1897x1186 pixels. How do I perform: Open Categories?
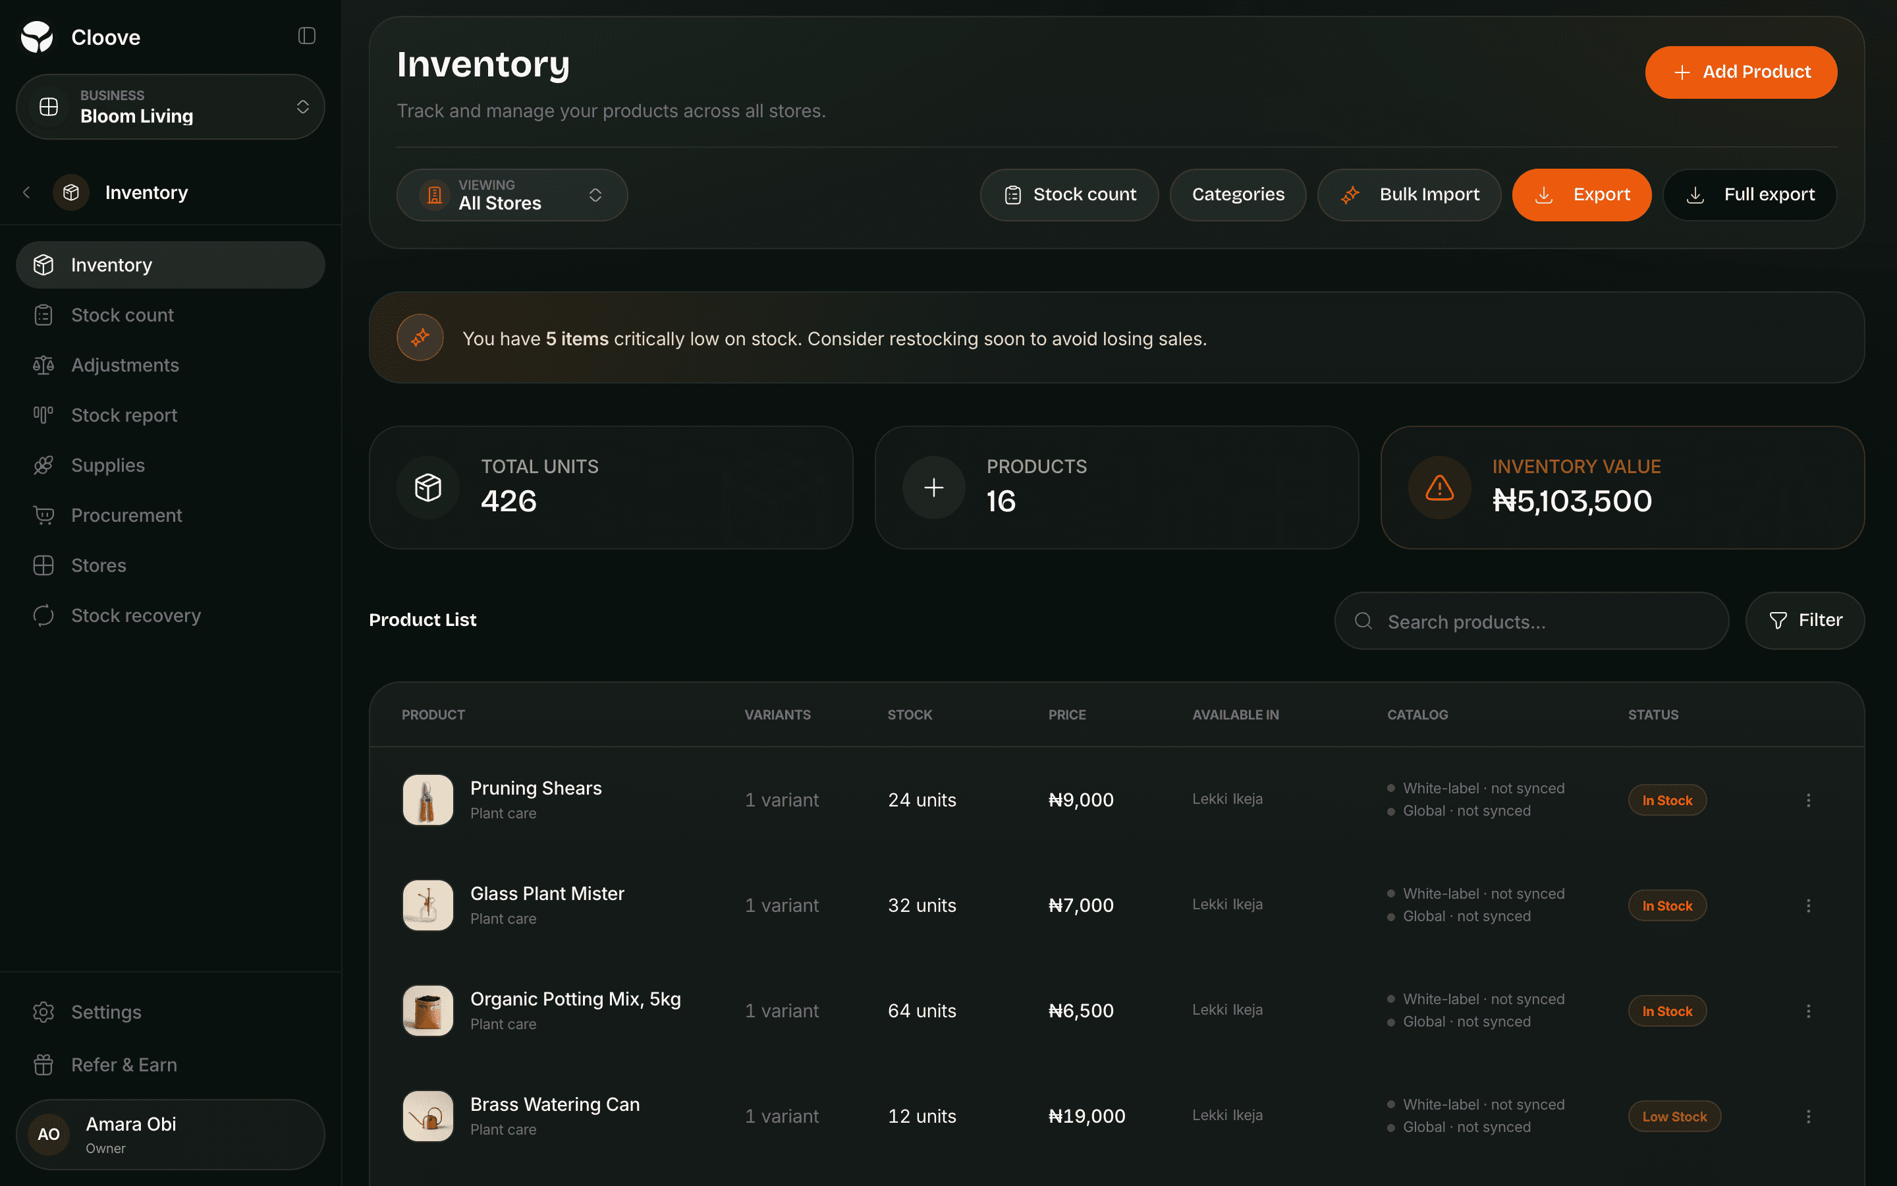(x=1238, y=194)
